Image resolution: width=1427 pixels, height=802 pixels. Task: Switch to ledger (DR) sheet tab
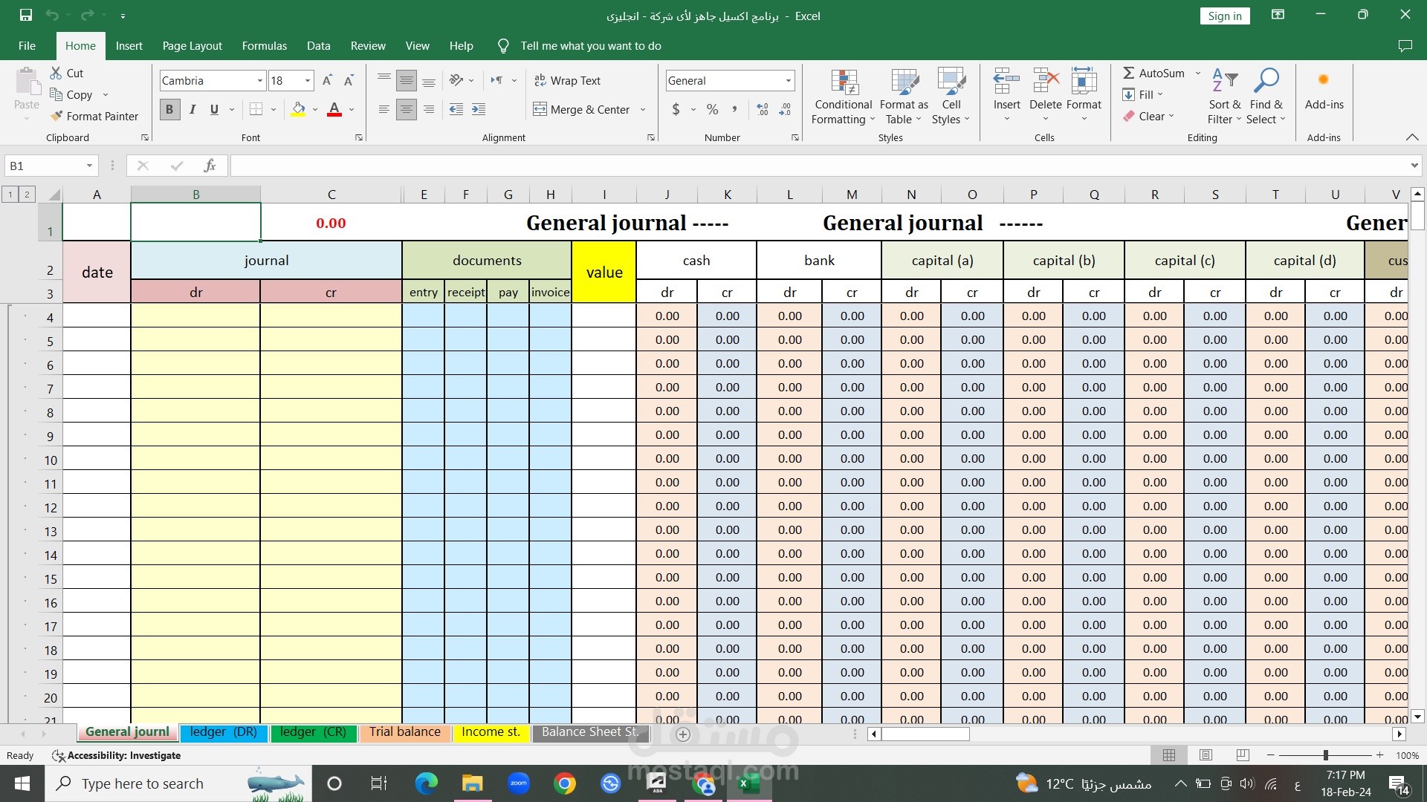pos(223,732)
